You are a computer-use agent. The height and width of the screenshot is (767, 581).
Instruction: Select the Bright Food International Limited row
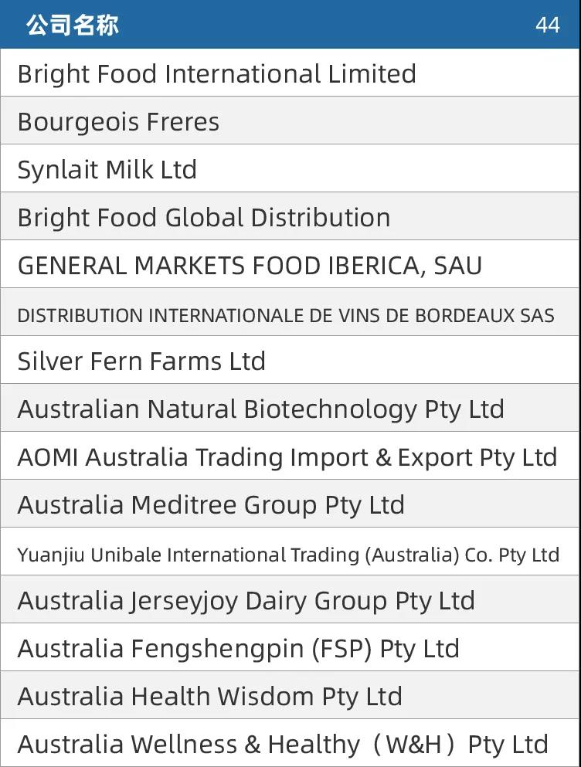point(290,73)
